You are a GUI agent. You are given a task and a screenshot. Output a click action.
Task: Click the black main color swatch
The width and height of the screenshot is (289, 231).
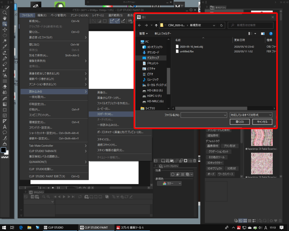[3, 150]
